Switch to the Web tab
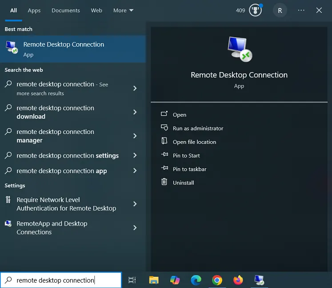This screenshot has width=332, height=288. [x=96, y=10]
